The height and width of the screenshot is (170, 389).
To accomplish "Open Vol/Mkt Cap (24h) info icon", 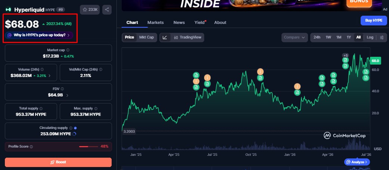I will coord(101,69).
